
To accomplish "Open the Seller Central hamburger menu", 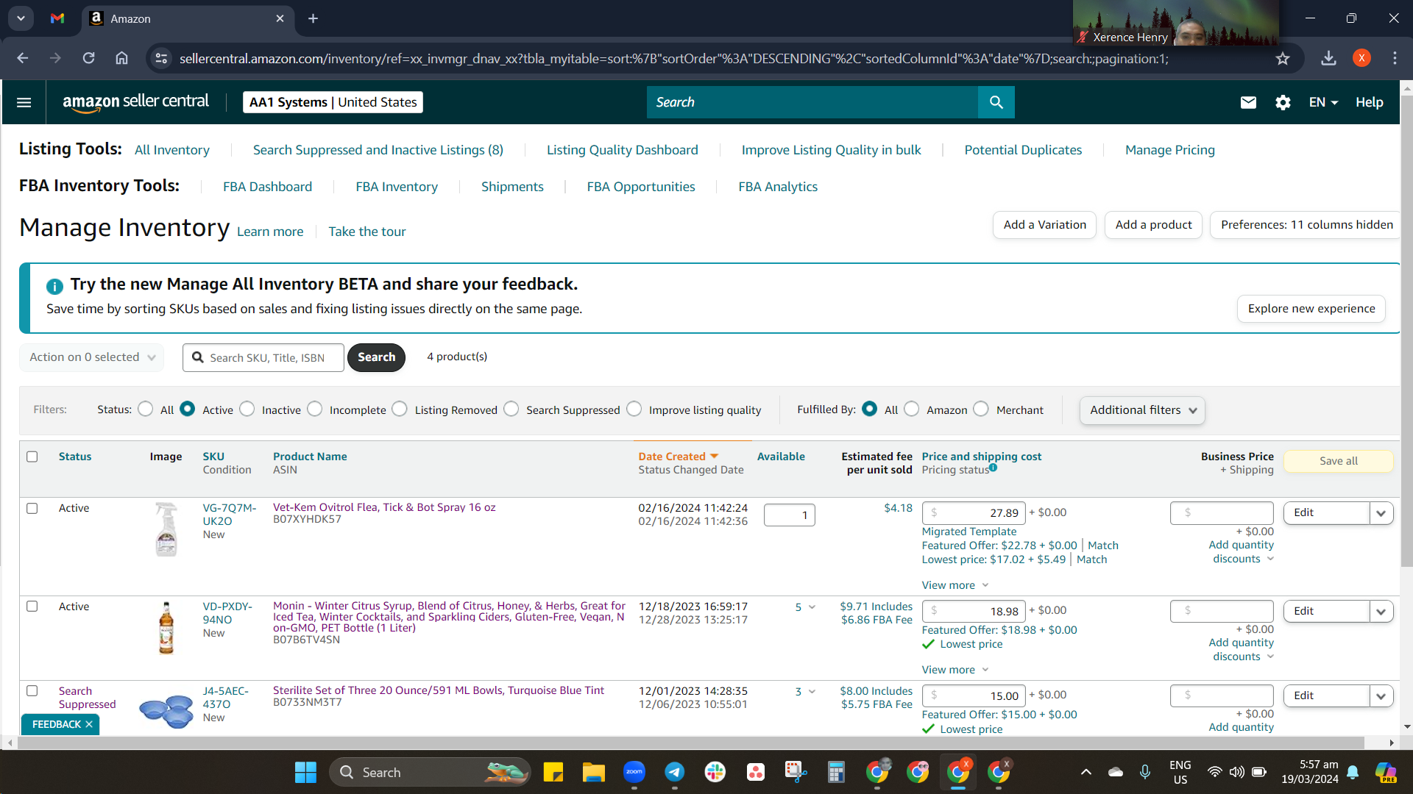I will (24, 102).
